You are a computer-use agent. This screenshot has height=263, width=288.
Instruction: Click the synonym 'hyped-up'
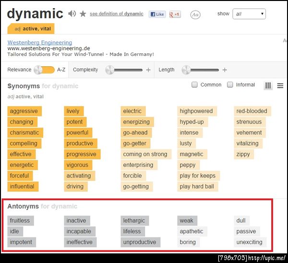192,122
